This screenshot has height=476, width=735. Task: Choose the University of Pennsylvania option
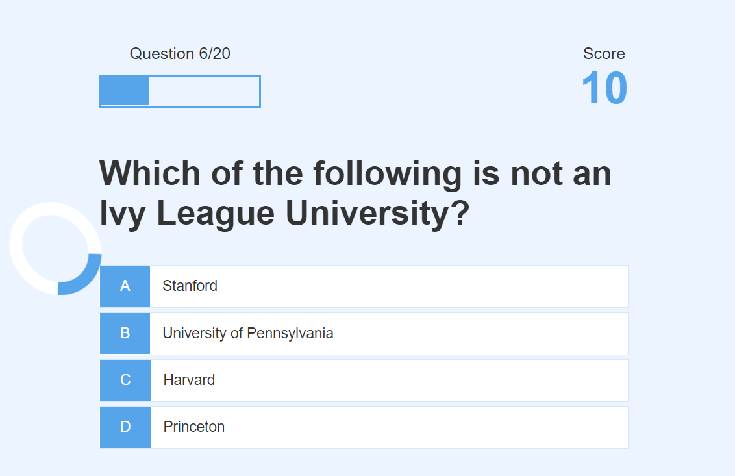click(248, 334)
